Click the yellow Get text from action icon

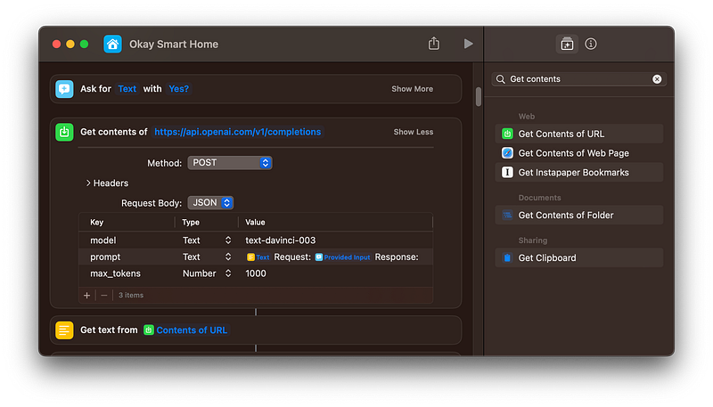(x=64, y=330)
